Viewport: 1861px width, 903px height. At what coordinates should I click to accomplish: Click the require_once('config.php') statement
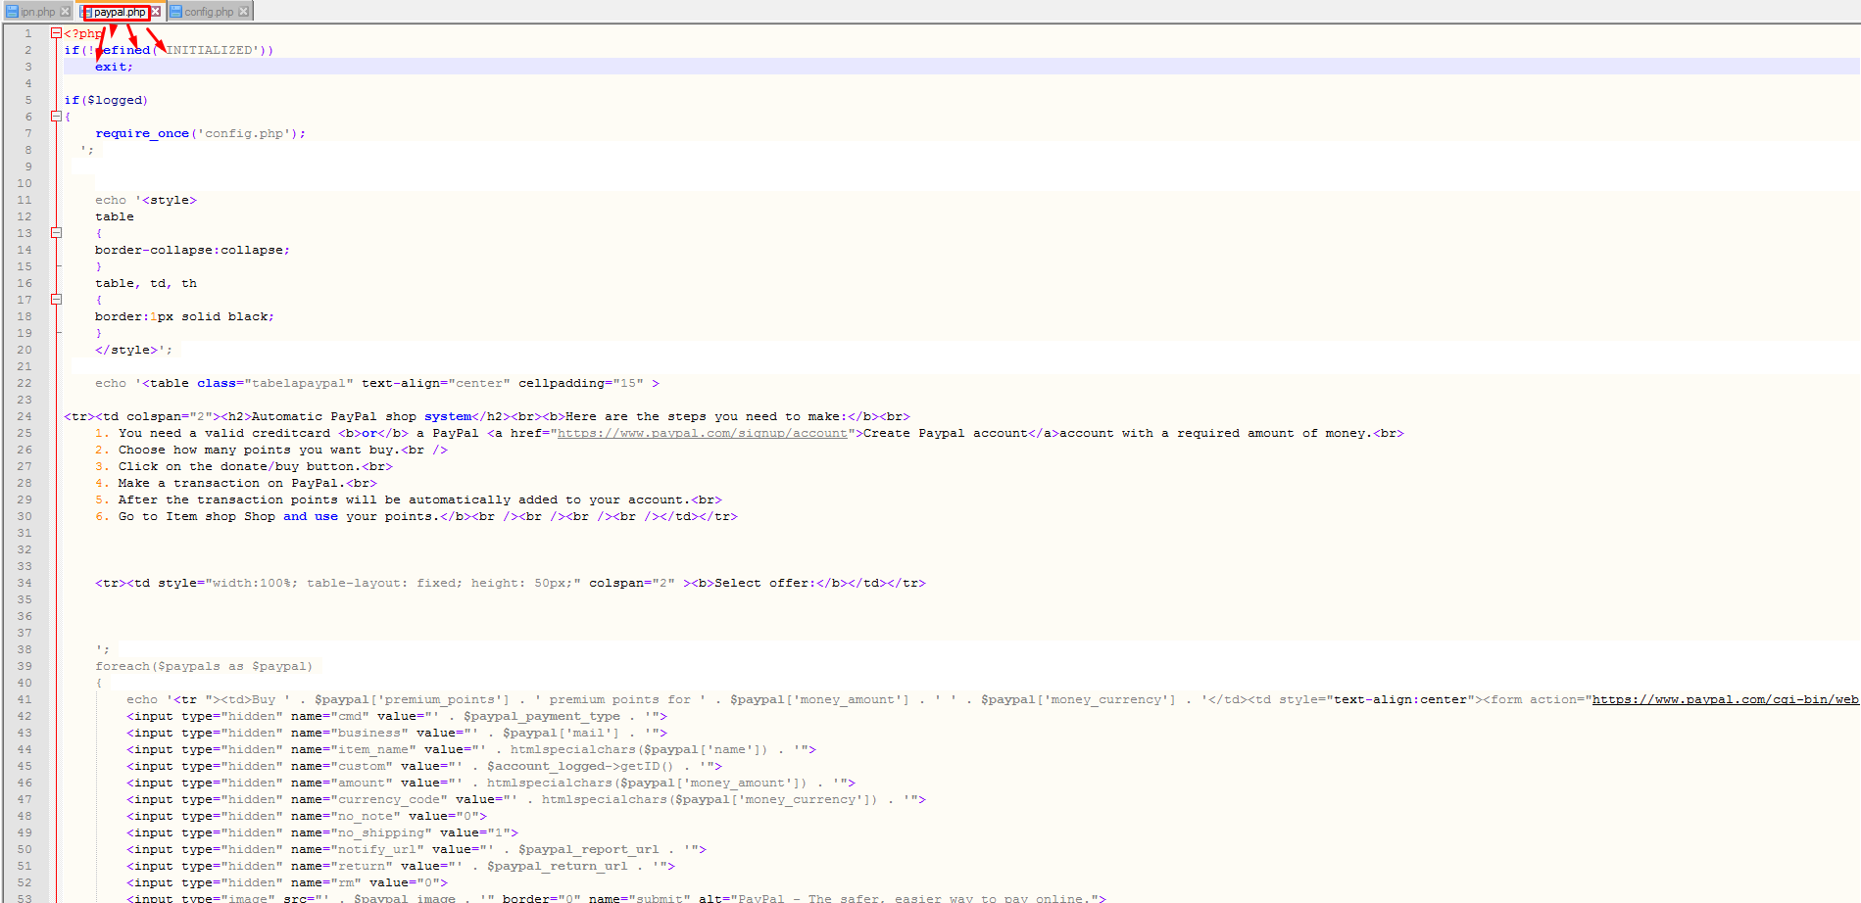coord(200,133)
